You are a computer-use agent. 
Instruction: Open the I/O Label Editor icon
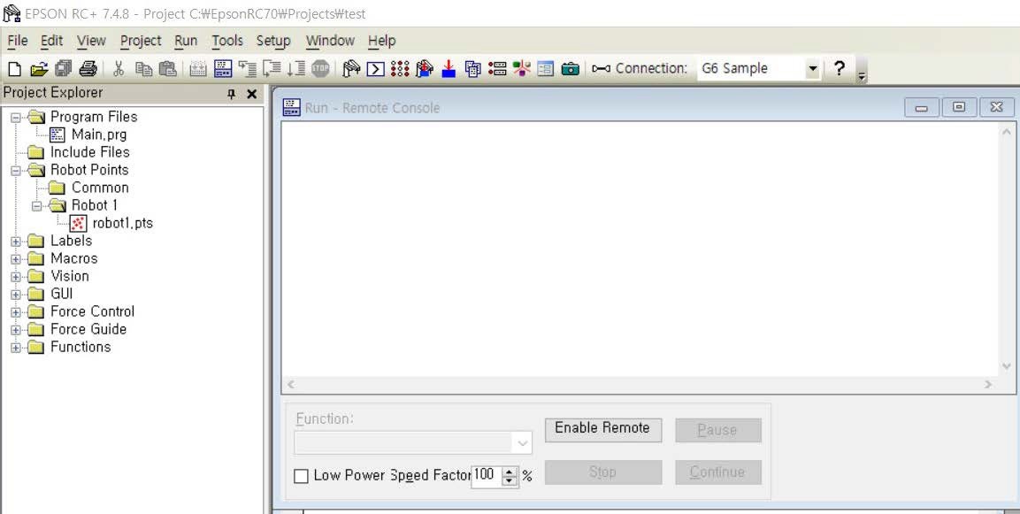coord(498,68)
